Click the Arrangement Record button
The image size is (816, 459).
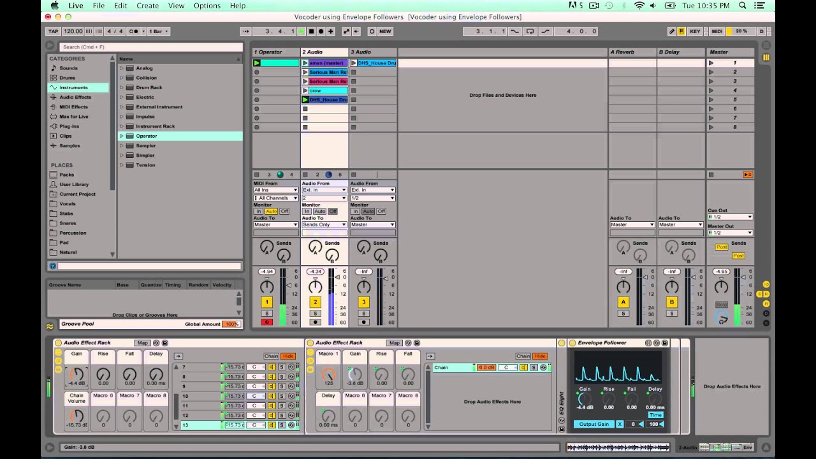point(321,31)
